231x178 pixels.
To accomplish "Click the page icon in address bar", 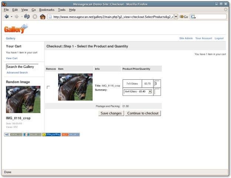I will pyautogui.click(x=50, y=17).
